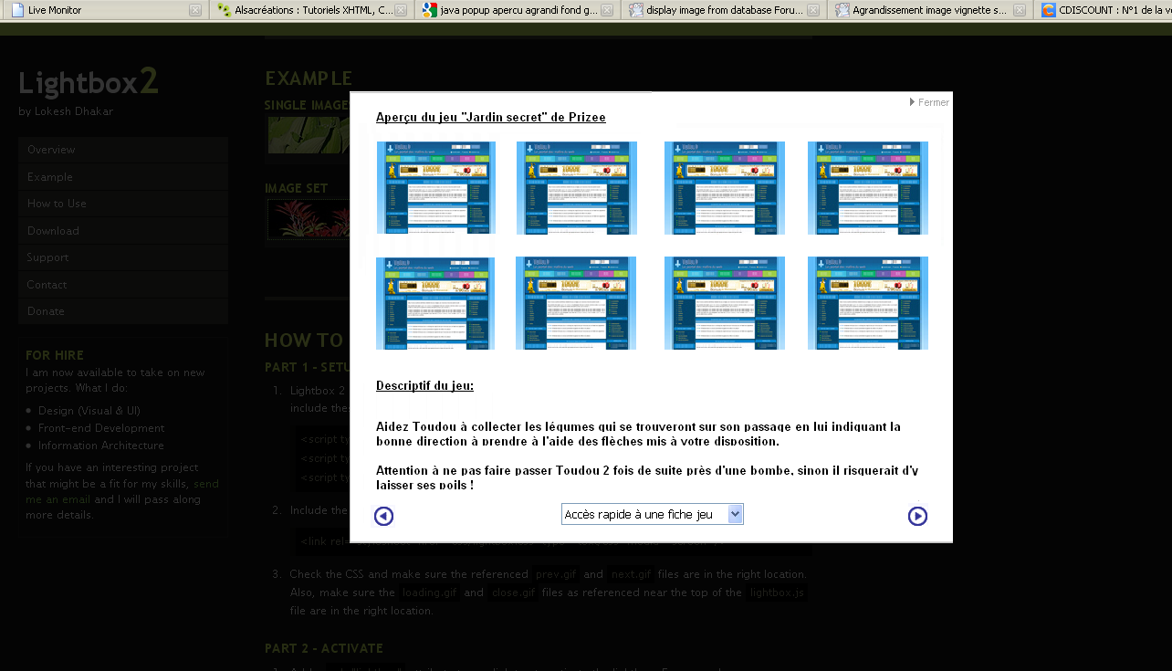Close the Alsacréations tab
This screenshot has width=1172, height=671.
401,10
